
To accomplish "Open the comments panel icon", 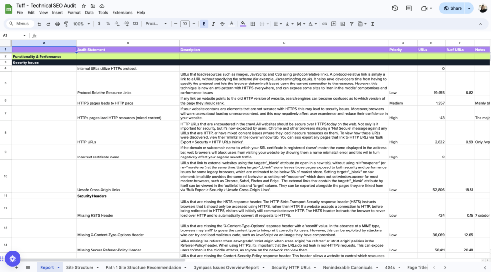I will tap(409, 8).
